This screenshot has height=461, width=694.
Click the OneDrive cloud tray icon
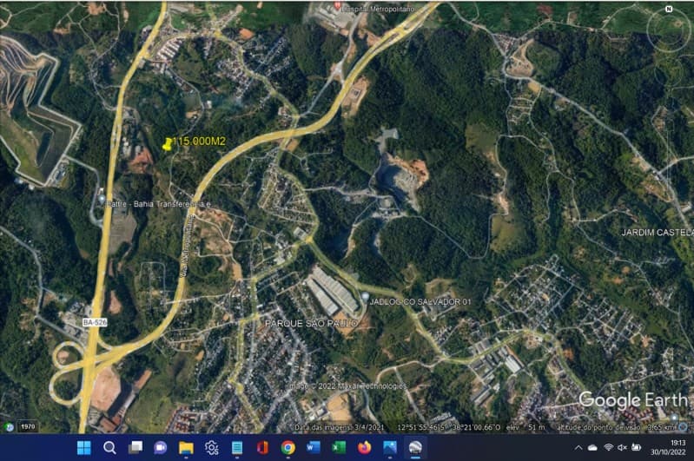[x=592, y=448]
